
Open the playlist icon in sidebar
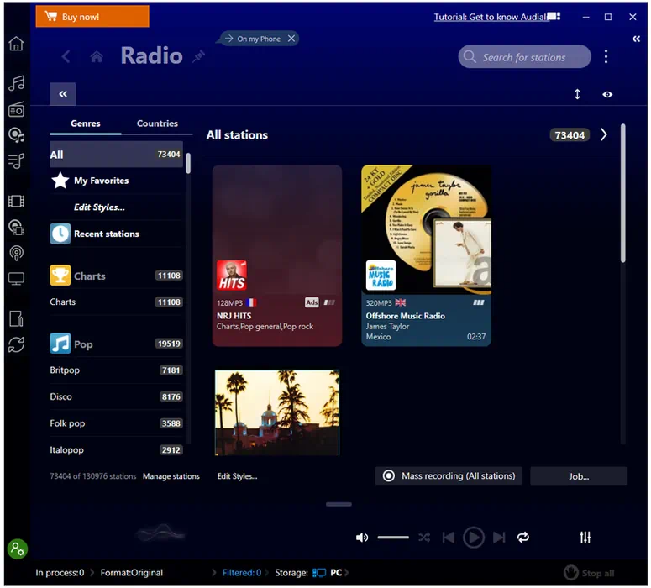pos(16,160)
